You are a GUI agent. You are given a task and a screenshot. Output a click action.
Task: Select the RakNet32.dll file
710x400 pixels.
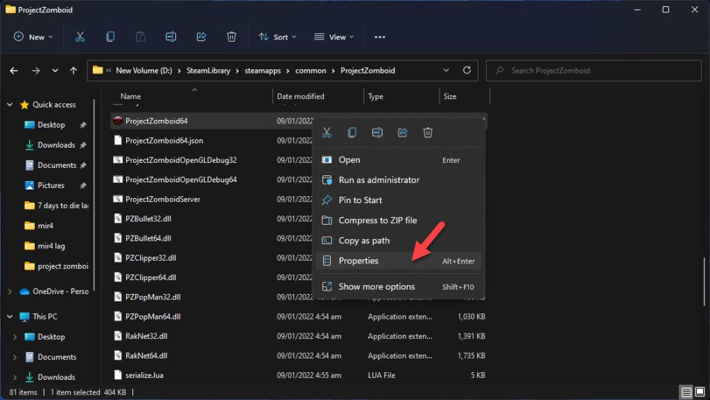(x=146, y=336)
